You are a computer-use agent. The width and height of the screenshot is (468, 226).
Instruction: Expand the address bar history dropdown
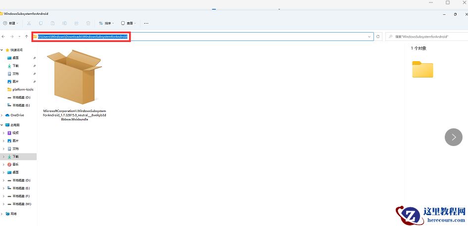tap(370, 37)
